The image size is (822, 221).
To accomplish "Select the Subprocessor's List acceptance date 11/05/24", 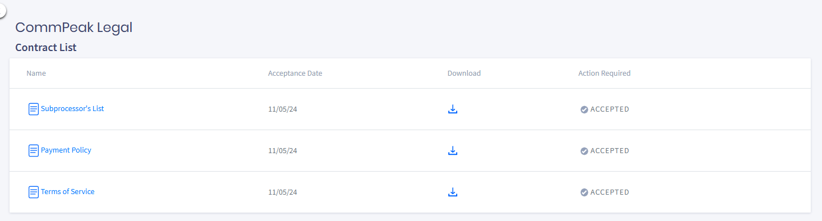I will (x=282, y=109).
